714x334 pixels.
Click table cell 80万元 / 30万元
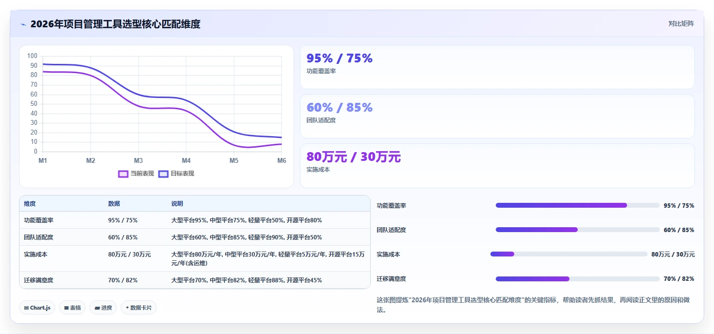(x=129, y=255)
